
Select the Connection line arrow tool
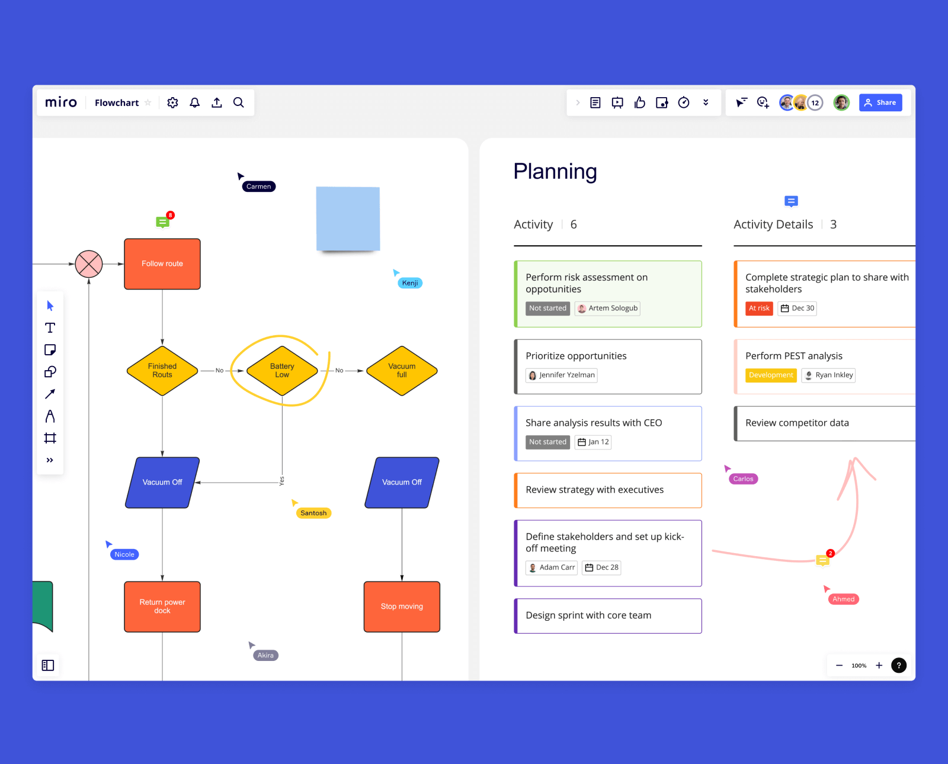50,394
